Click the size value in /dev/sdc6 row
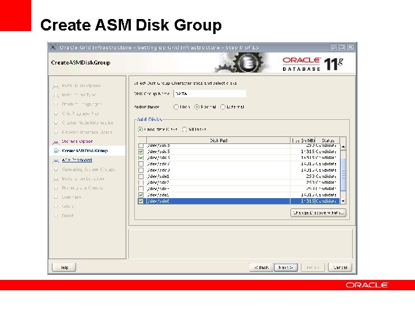415x311 pixels. [x=308, y=158]
